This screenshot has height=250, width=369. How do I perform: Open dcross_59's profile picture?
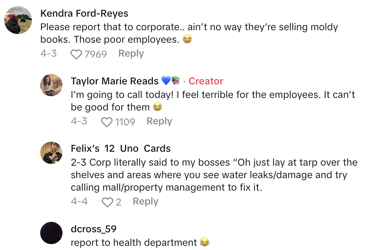(x=52, y=233)
